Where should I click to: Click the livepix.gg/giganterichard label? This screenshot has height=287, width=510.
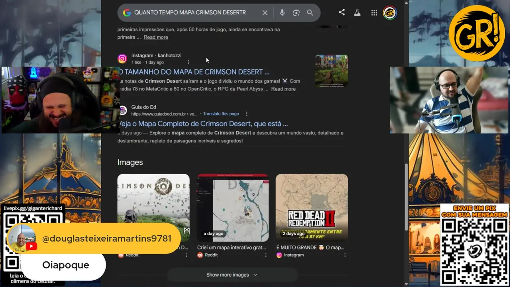33,208
